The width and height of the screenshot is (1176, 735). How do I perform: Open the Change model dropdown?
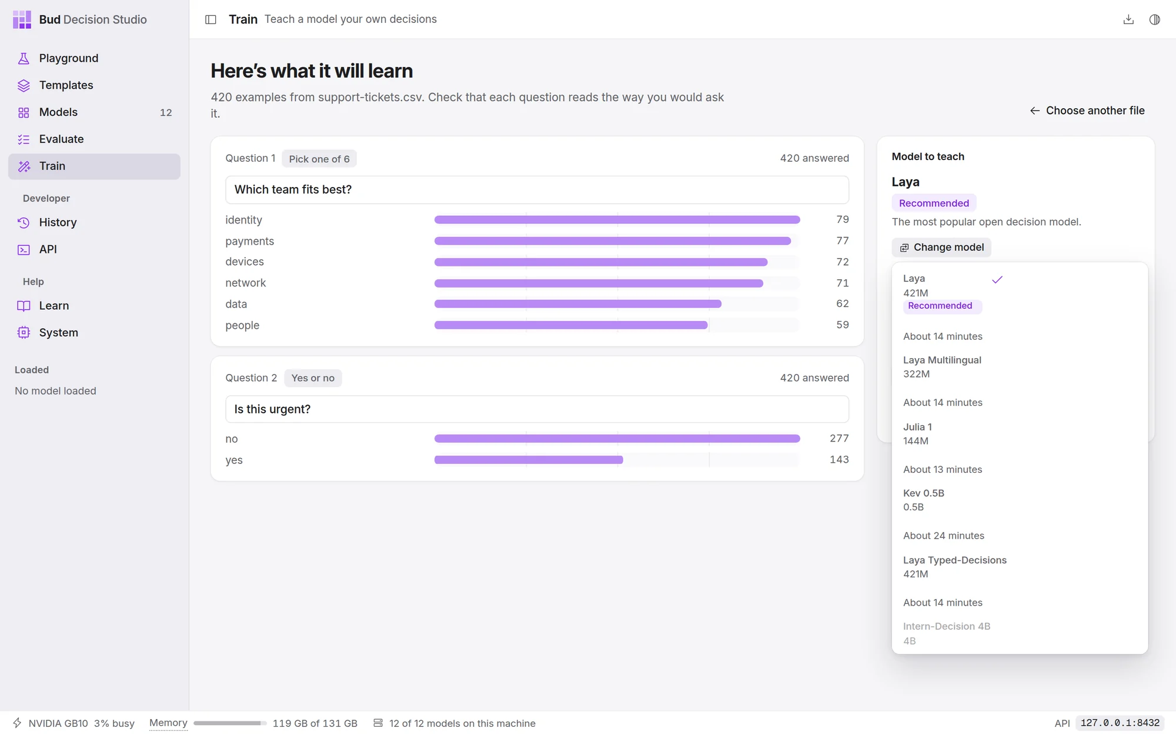[x=941, y=248]
